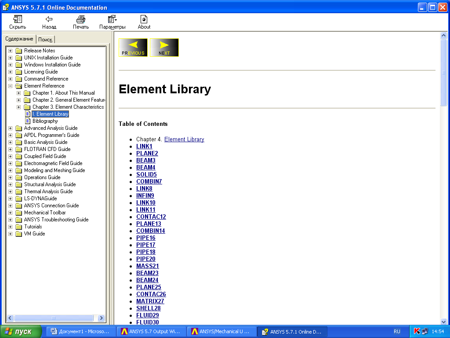Open the BEAM4 element link

146,168
